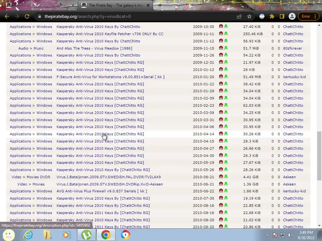Open the file explorer folder in taskbar
322x241 pixels.
point(47,235)
